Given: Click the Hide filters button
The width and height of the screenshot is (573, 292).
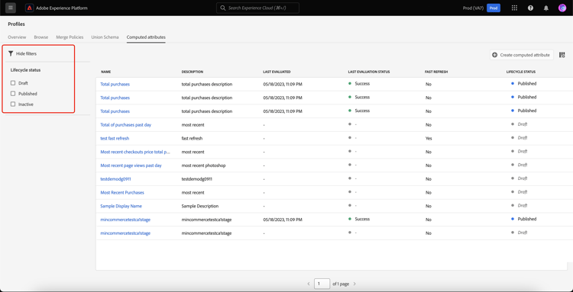Looking at the screenshot, I should (23, 53).
